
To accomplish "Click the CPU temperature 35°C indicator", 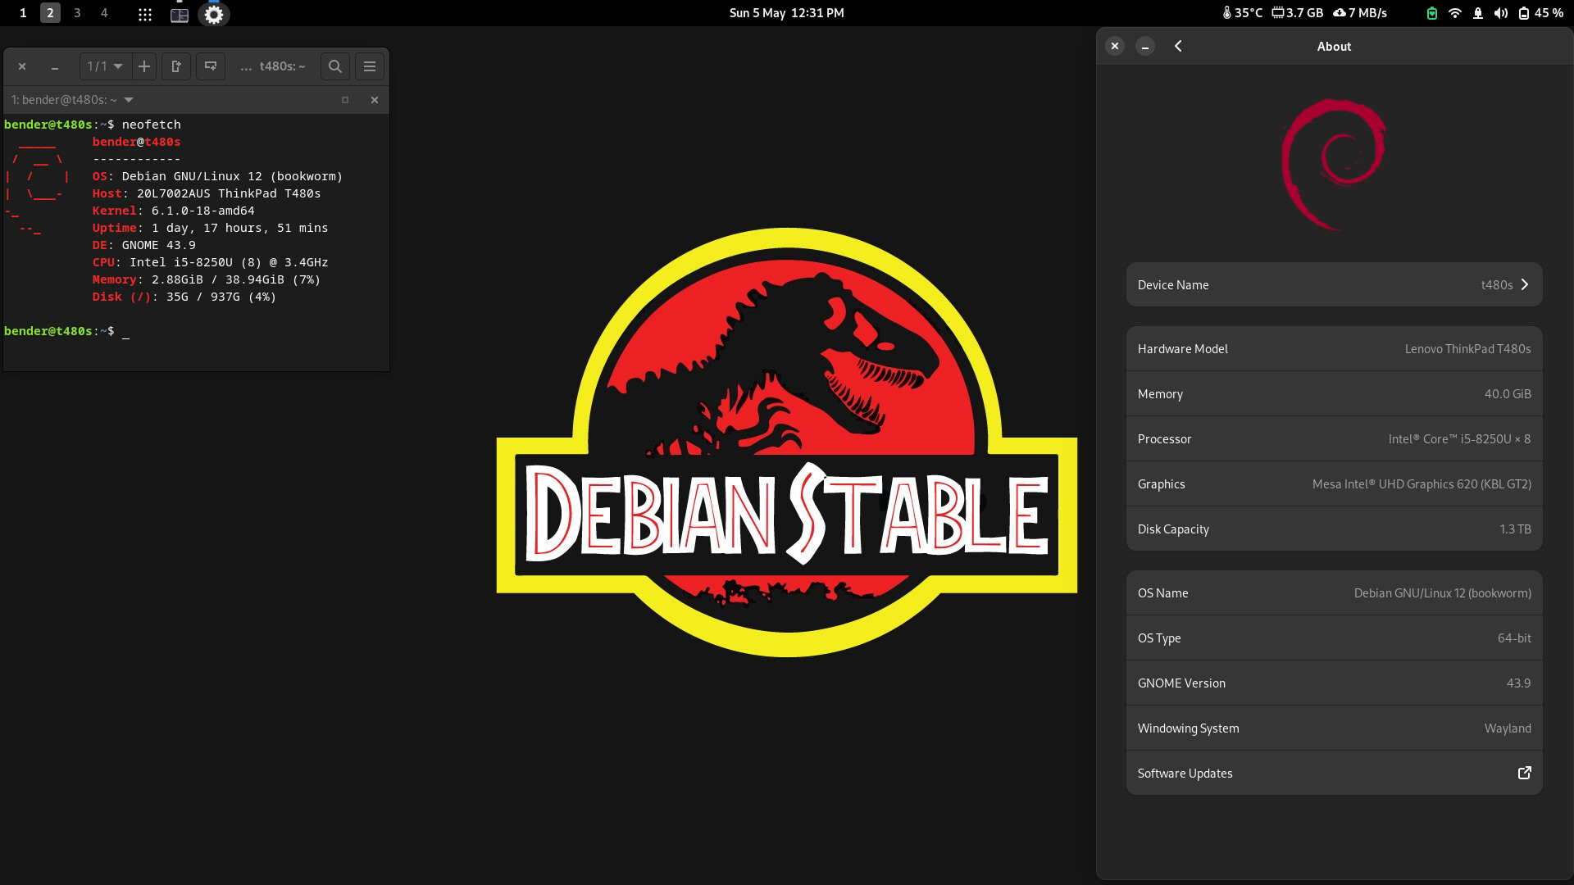I will click(1242, 13).
